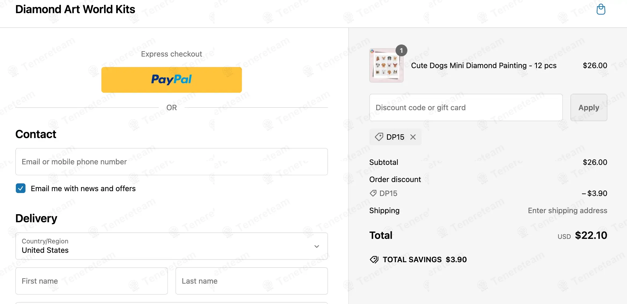Click the Diamond Art World Kits store title
The height and width of the screenshot is (304, 627).
[x=75, y=9]
